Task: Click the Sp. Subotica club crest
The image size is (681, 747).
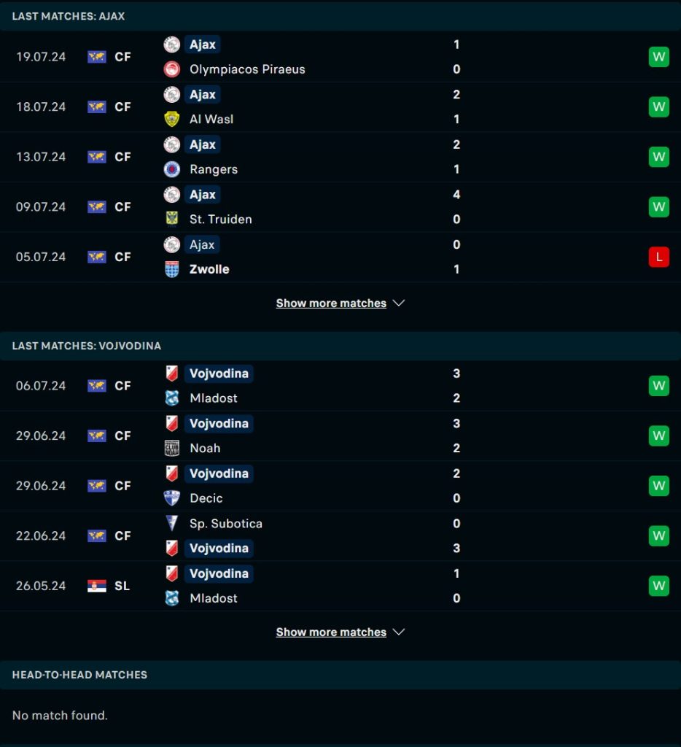Action: (x=171, y=523)
